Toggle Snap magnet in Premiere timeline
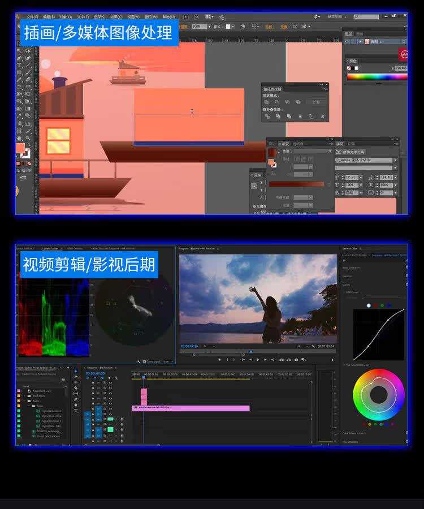The image size is (424, 509). tap(95, 378)
